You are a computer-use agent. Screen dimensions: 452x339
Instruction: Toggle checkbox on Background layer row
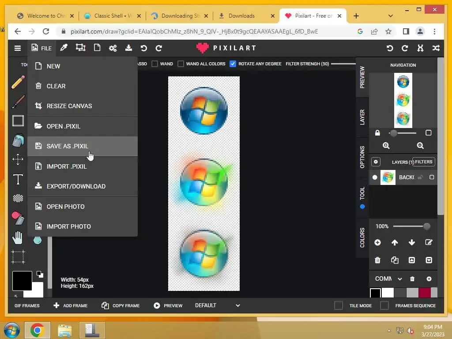[432, 177]
